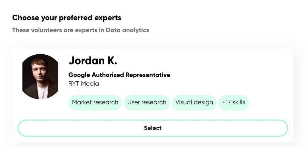Open Jordan K.'s profile photo

click(x=41, y=77)
